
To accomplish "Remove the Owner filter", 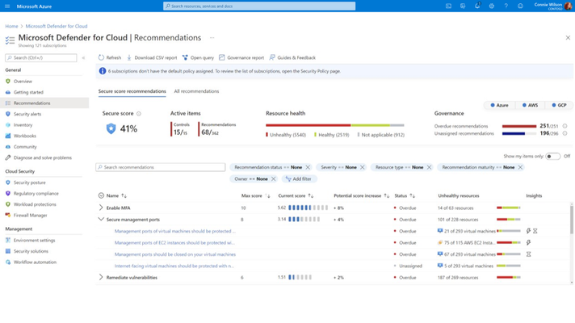I will [273, 179].
